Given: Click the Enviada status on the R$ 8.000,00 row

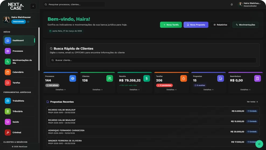Looking at the screenshot, I should [x=252, y=111].
